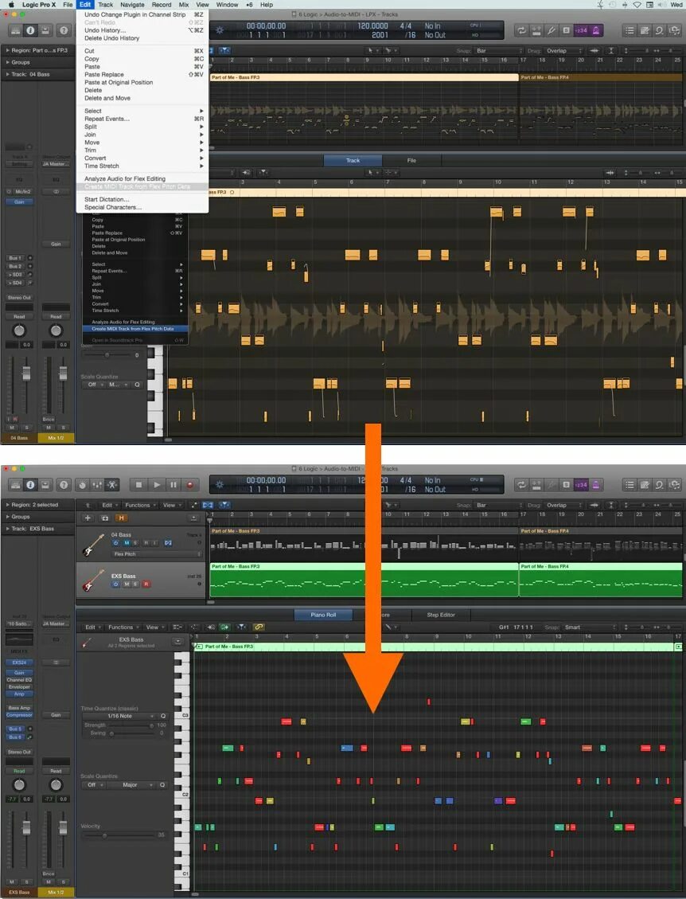Viewport: 686px width, 899px height.
Task: Open the Snap Bar dropdown in the lower tracks area
Action: [x=498, y=505]
